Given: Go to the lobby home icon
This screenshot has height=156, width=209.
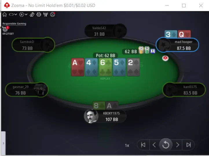Looking at the screenshot, I should click(x=5, y=15).
